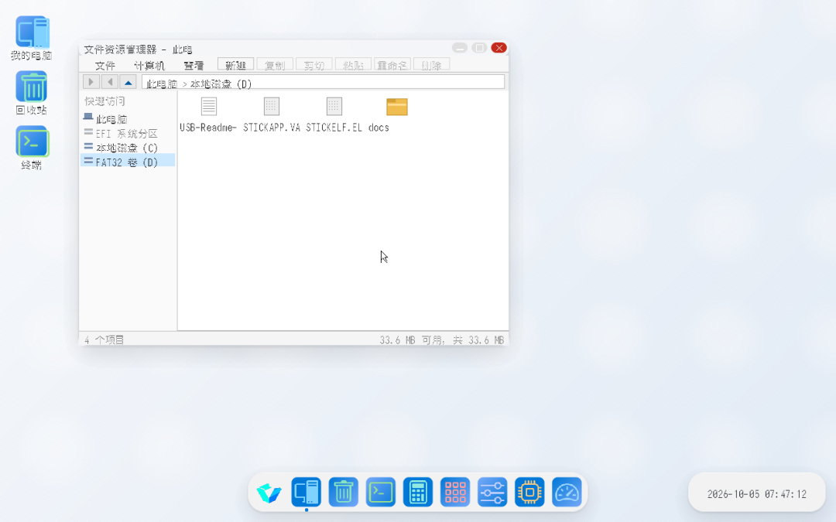Click the address path field
The height and width of the screenshot is (522, 836).
pyautogui.click(x=323, y=82)
